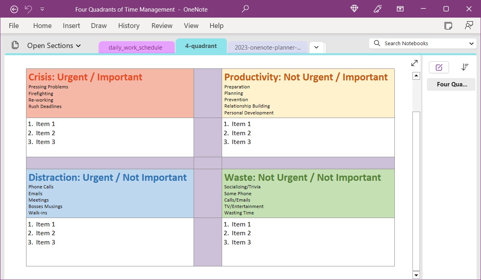Image resolution: width=481 pixels, height=280 pixels.
Task: Navigate back with the Back arrow
Action: tap(14, 9)
